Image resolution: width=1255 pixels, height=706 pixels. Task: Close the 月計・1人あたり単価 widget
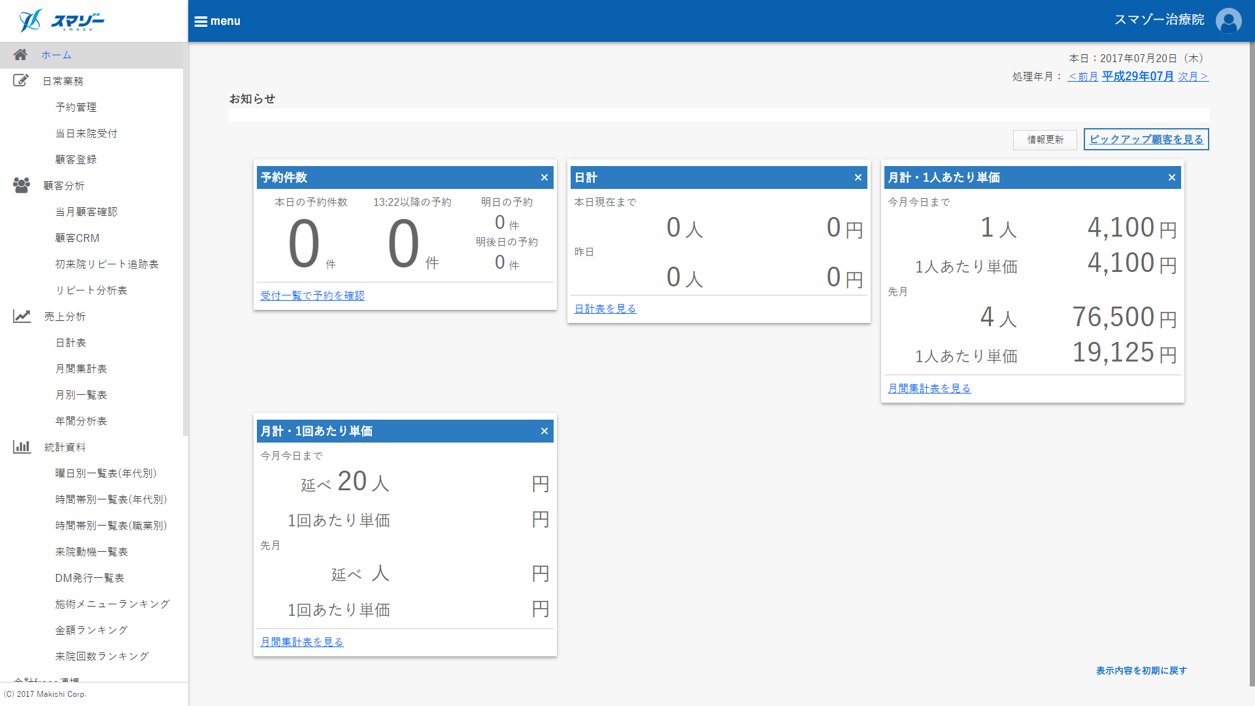coord(1171,178)
